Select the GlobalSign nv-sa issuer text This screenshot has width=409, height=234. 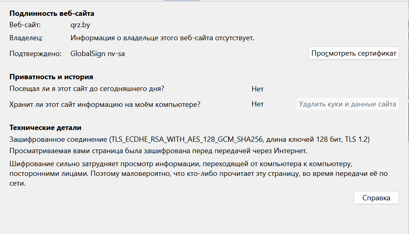coord(98,53)
